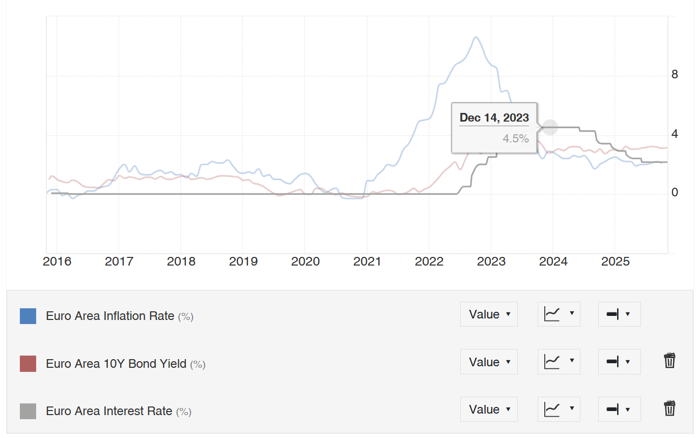
Task: Delete the Euro Area 10Y Bond Yield series
Action: pyautogui.click(x=670, y=361)
